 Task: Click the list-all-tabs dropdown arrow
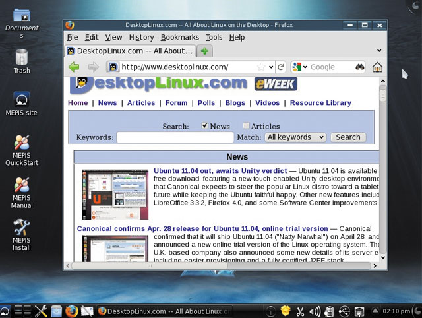pos(379,51)
